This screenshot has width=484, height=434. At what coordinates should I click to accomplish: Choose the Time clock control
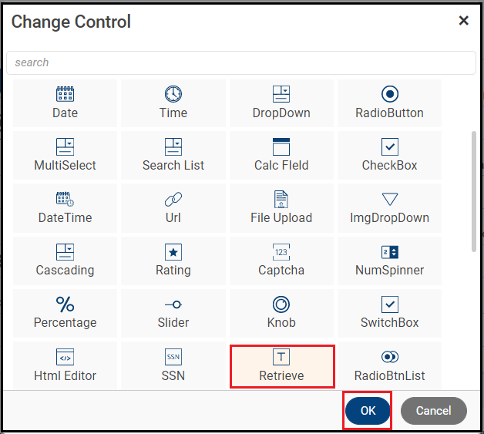pos(173,103)
